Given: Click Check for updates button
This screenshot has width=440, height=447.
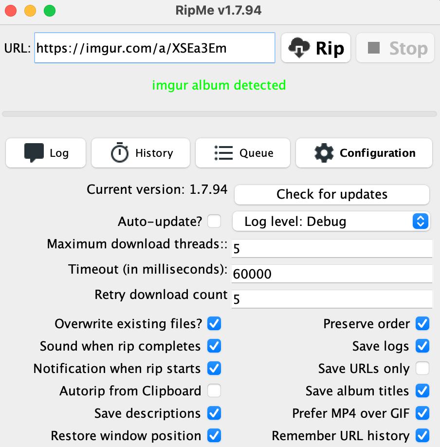Looking at the screenshot, I should 332,194.
